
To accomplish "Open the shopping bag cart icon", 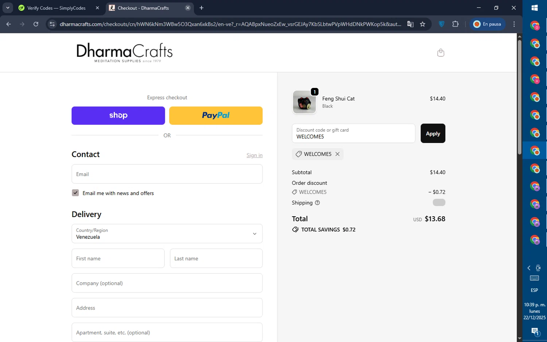I will pyautogui.click(x=441, y=53).
